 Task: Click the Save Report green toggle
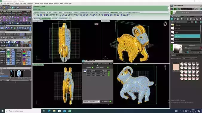click(108, 67)
